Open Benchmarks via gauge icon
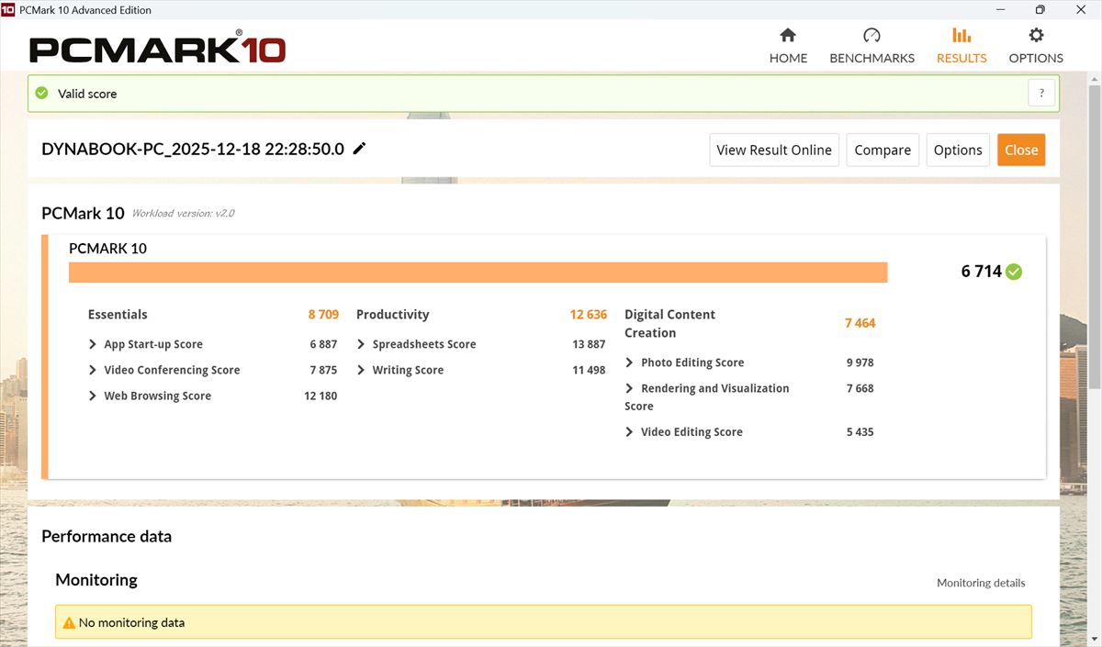 pos(871,36)
